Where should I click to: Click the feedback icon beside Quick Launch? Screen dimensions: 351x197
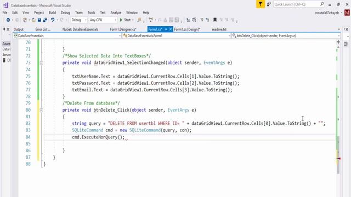(x=269, y=4)
